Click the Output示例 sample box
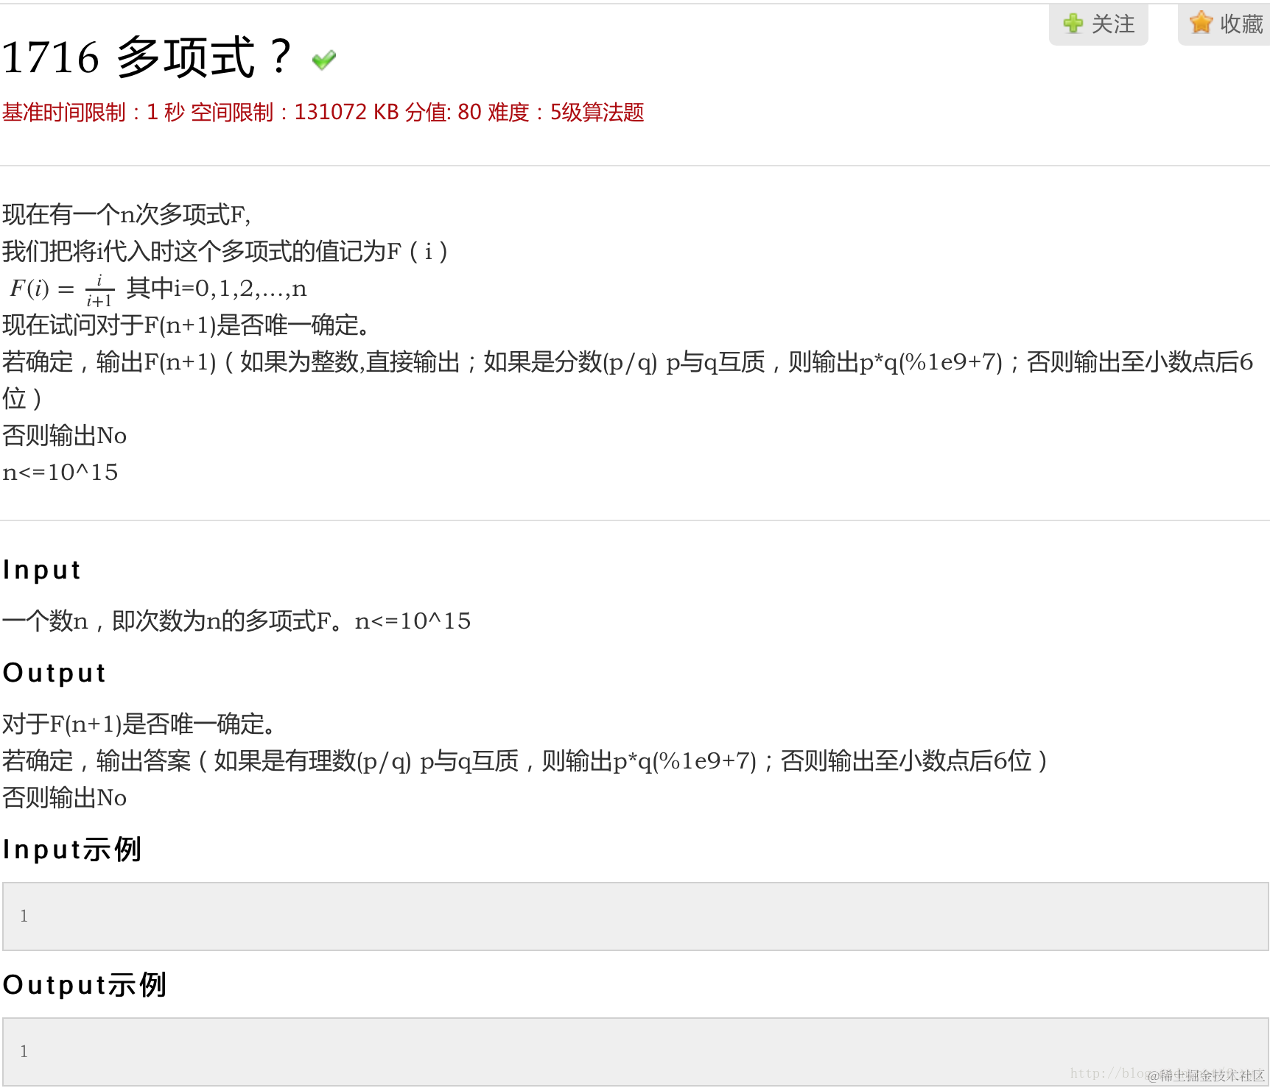The image size is (1270, 1088). click(635, 1051)
